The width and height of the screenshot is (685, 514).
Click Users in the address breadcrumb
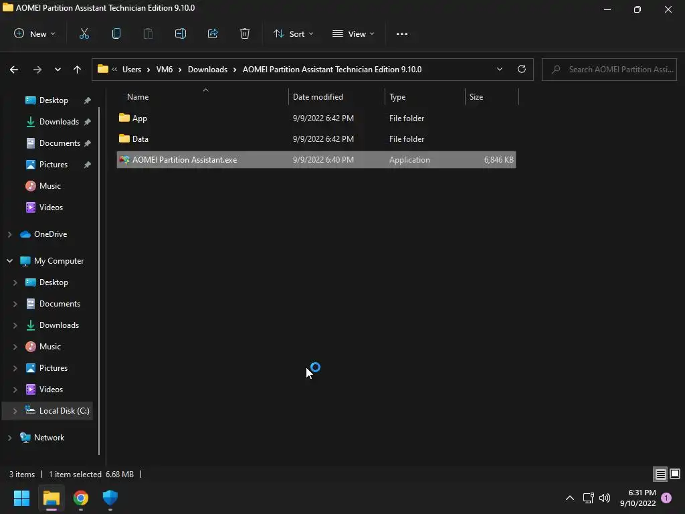[132, 70]
